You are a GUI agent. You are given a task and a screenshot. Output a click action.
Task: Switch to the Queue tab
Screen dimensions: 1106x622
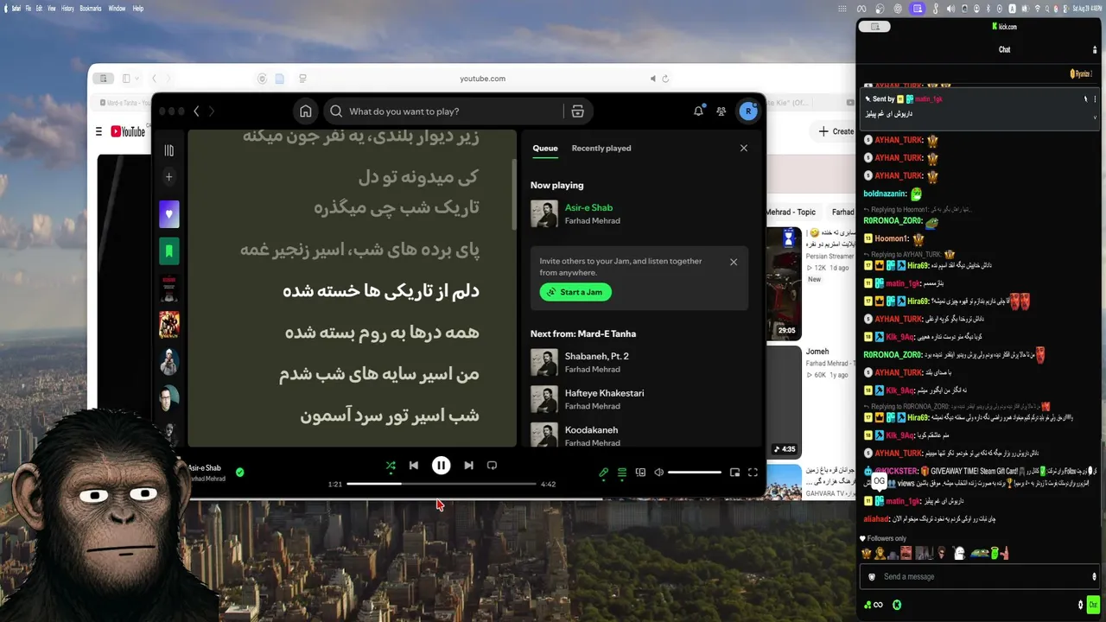coord(545,149)
